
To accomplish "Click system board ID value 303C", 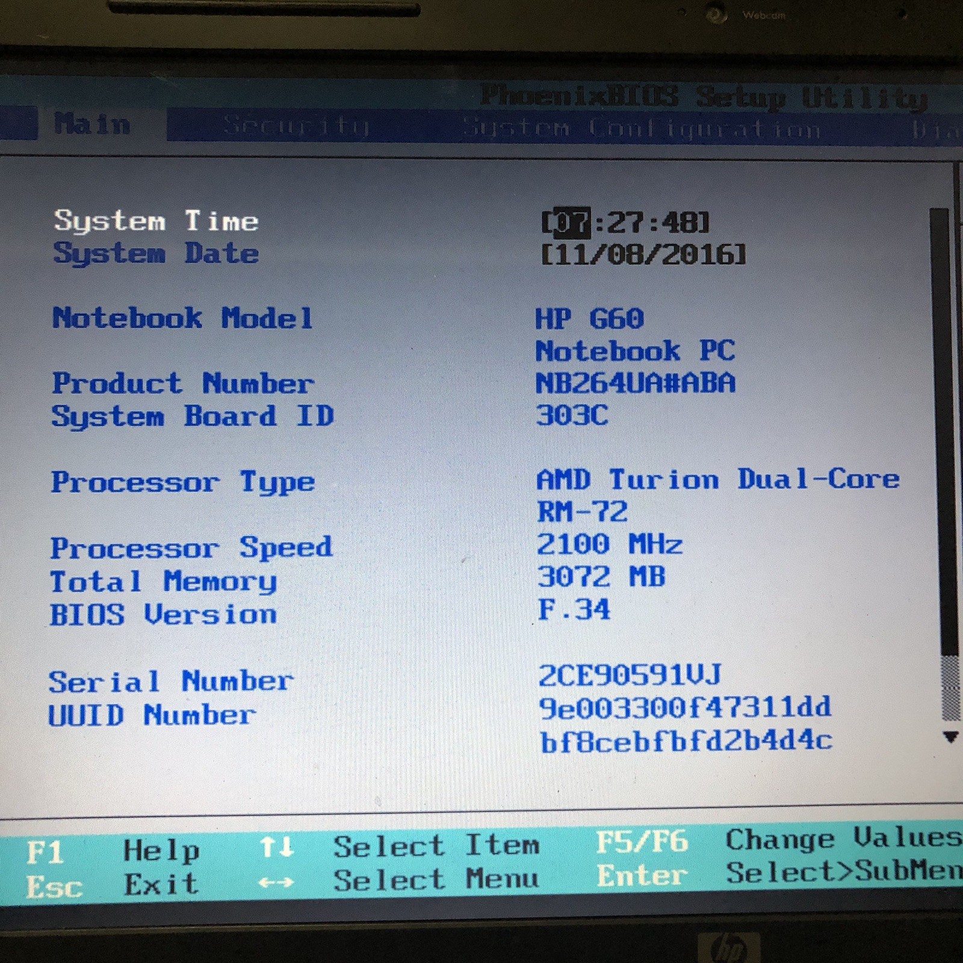I will 572,415.
